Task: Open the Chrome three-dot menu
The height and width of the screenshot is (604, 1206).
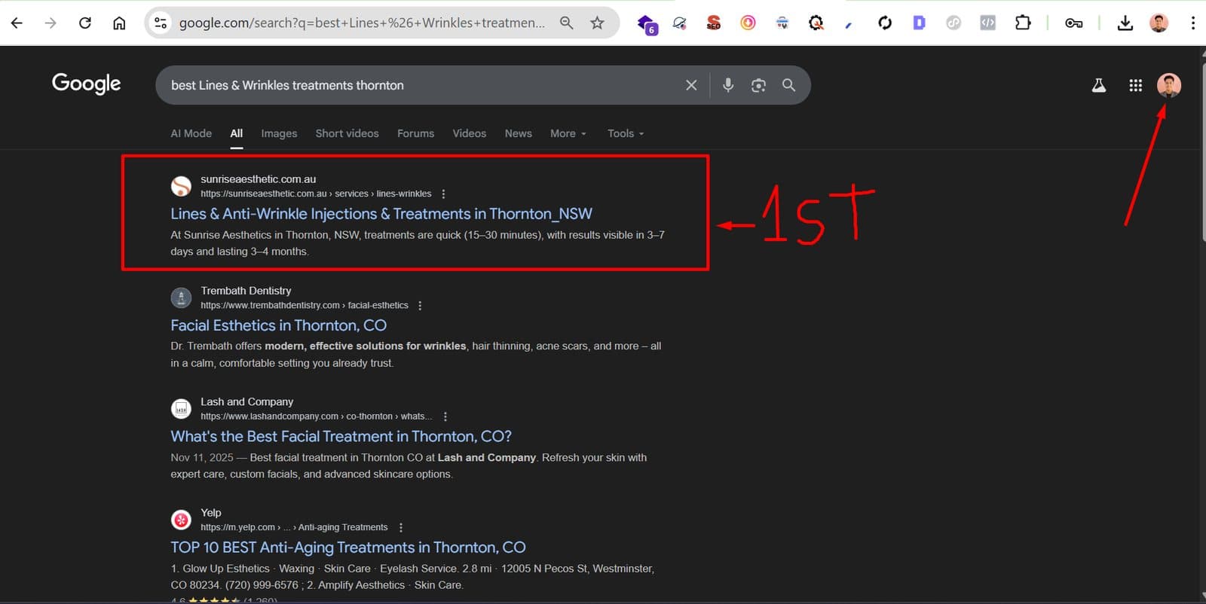Action: [1192, 23]
